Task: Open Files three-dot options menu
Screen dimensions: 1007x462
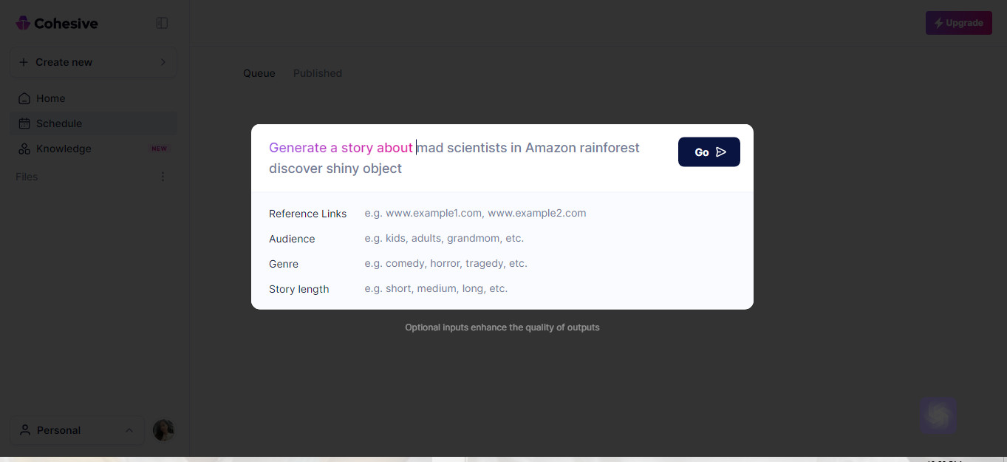Action: [163, 177]
